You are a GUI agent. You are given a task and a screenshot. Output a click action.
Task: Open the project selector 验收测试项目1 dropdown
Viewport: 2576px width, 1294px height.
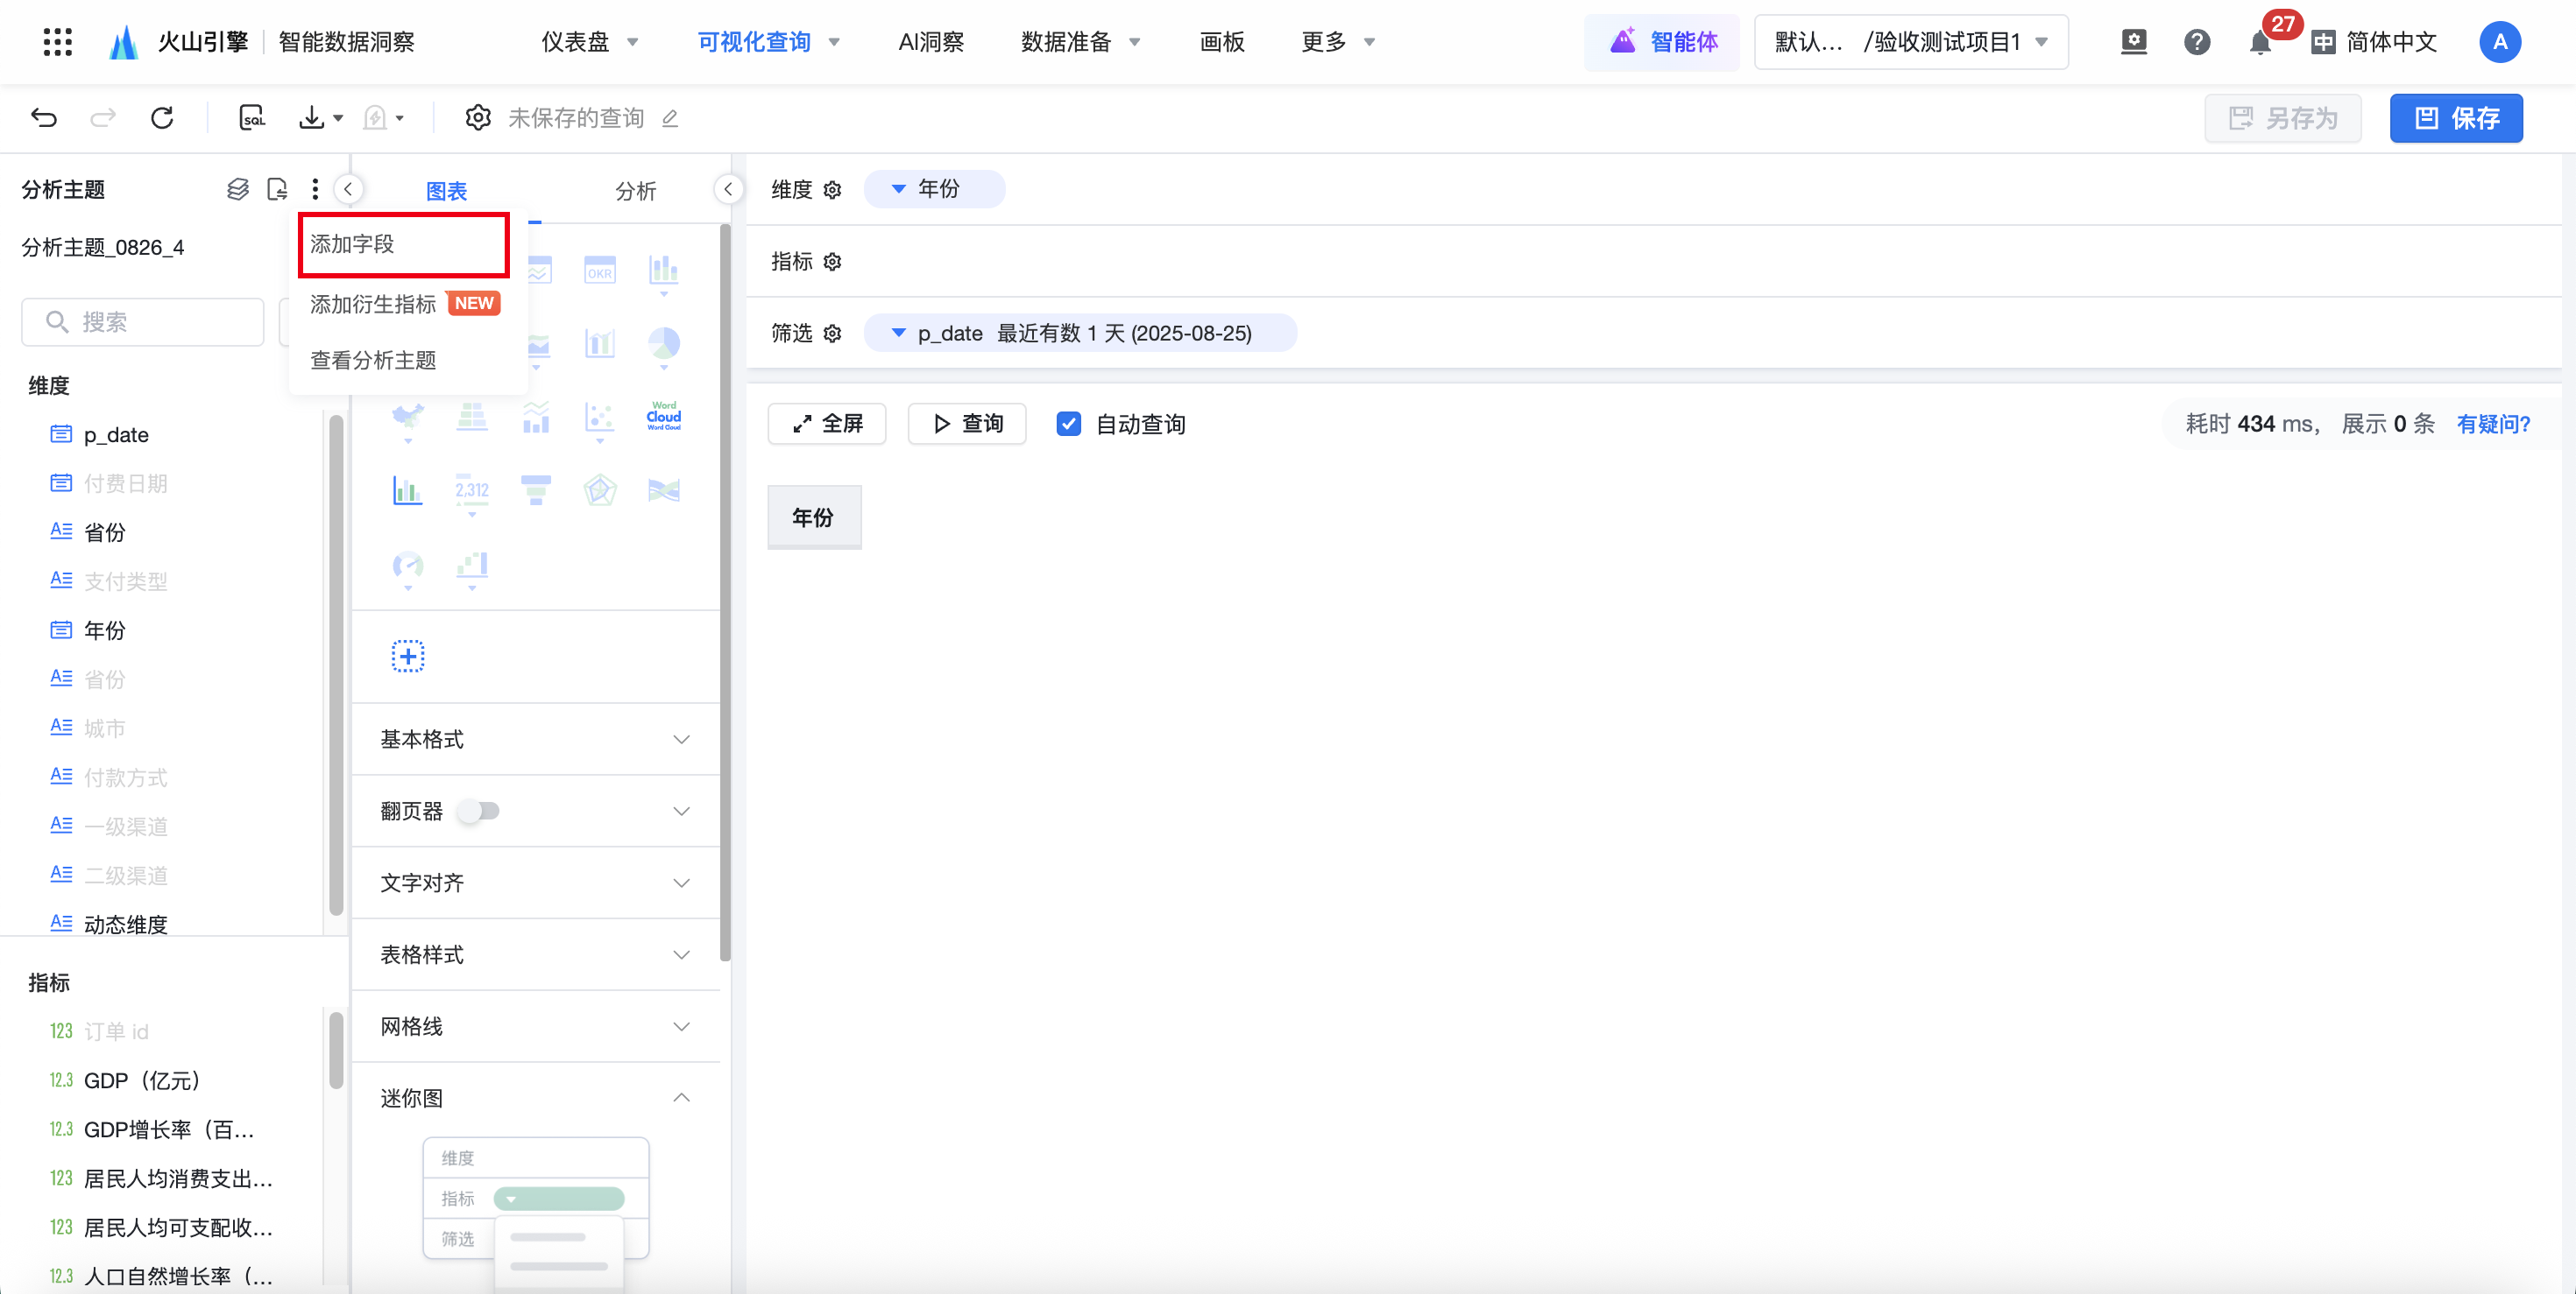pyautogui.click(x=1911, y=42)
